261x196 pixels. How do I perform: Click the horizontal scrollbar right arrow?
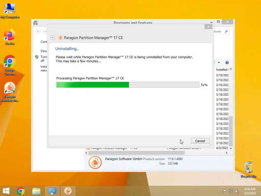(226, 153)
